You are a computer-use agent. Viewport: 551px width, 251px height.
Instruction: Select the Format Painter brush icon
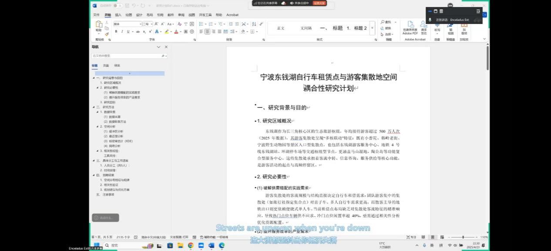[107, 34]
